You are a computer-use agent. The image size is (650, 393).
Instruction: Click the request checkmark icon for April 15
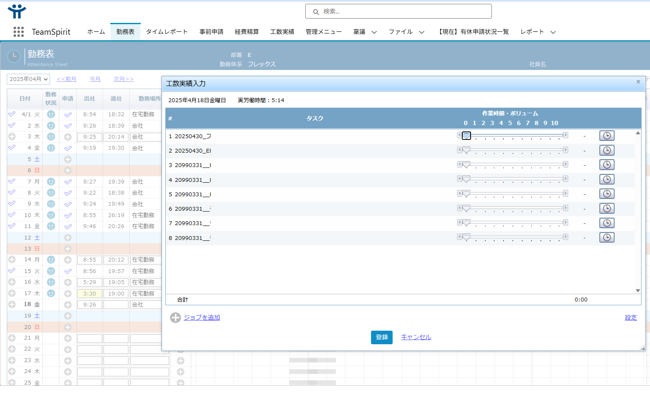pyautogui.click(x=68, y=271)
